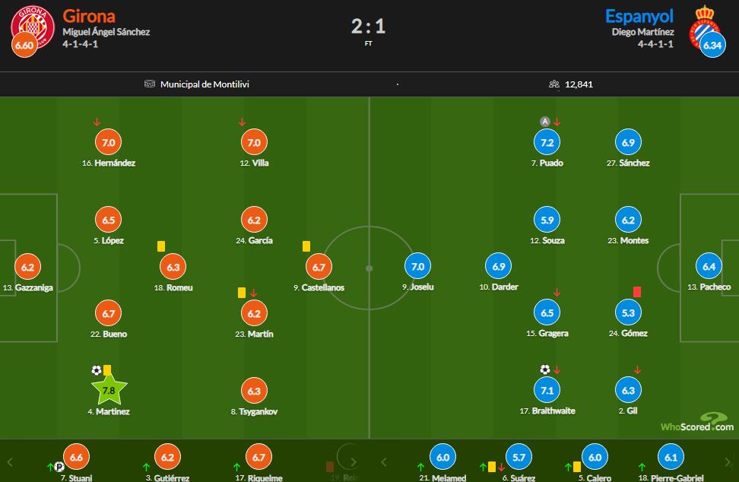Viewport: 739px width, 482px height.
Task: Click the attendance icon beside 12,841
Action: coord(554,84)
